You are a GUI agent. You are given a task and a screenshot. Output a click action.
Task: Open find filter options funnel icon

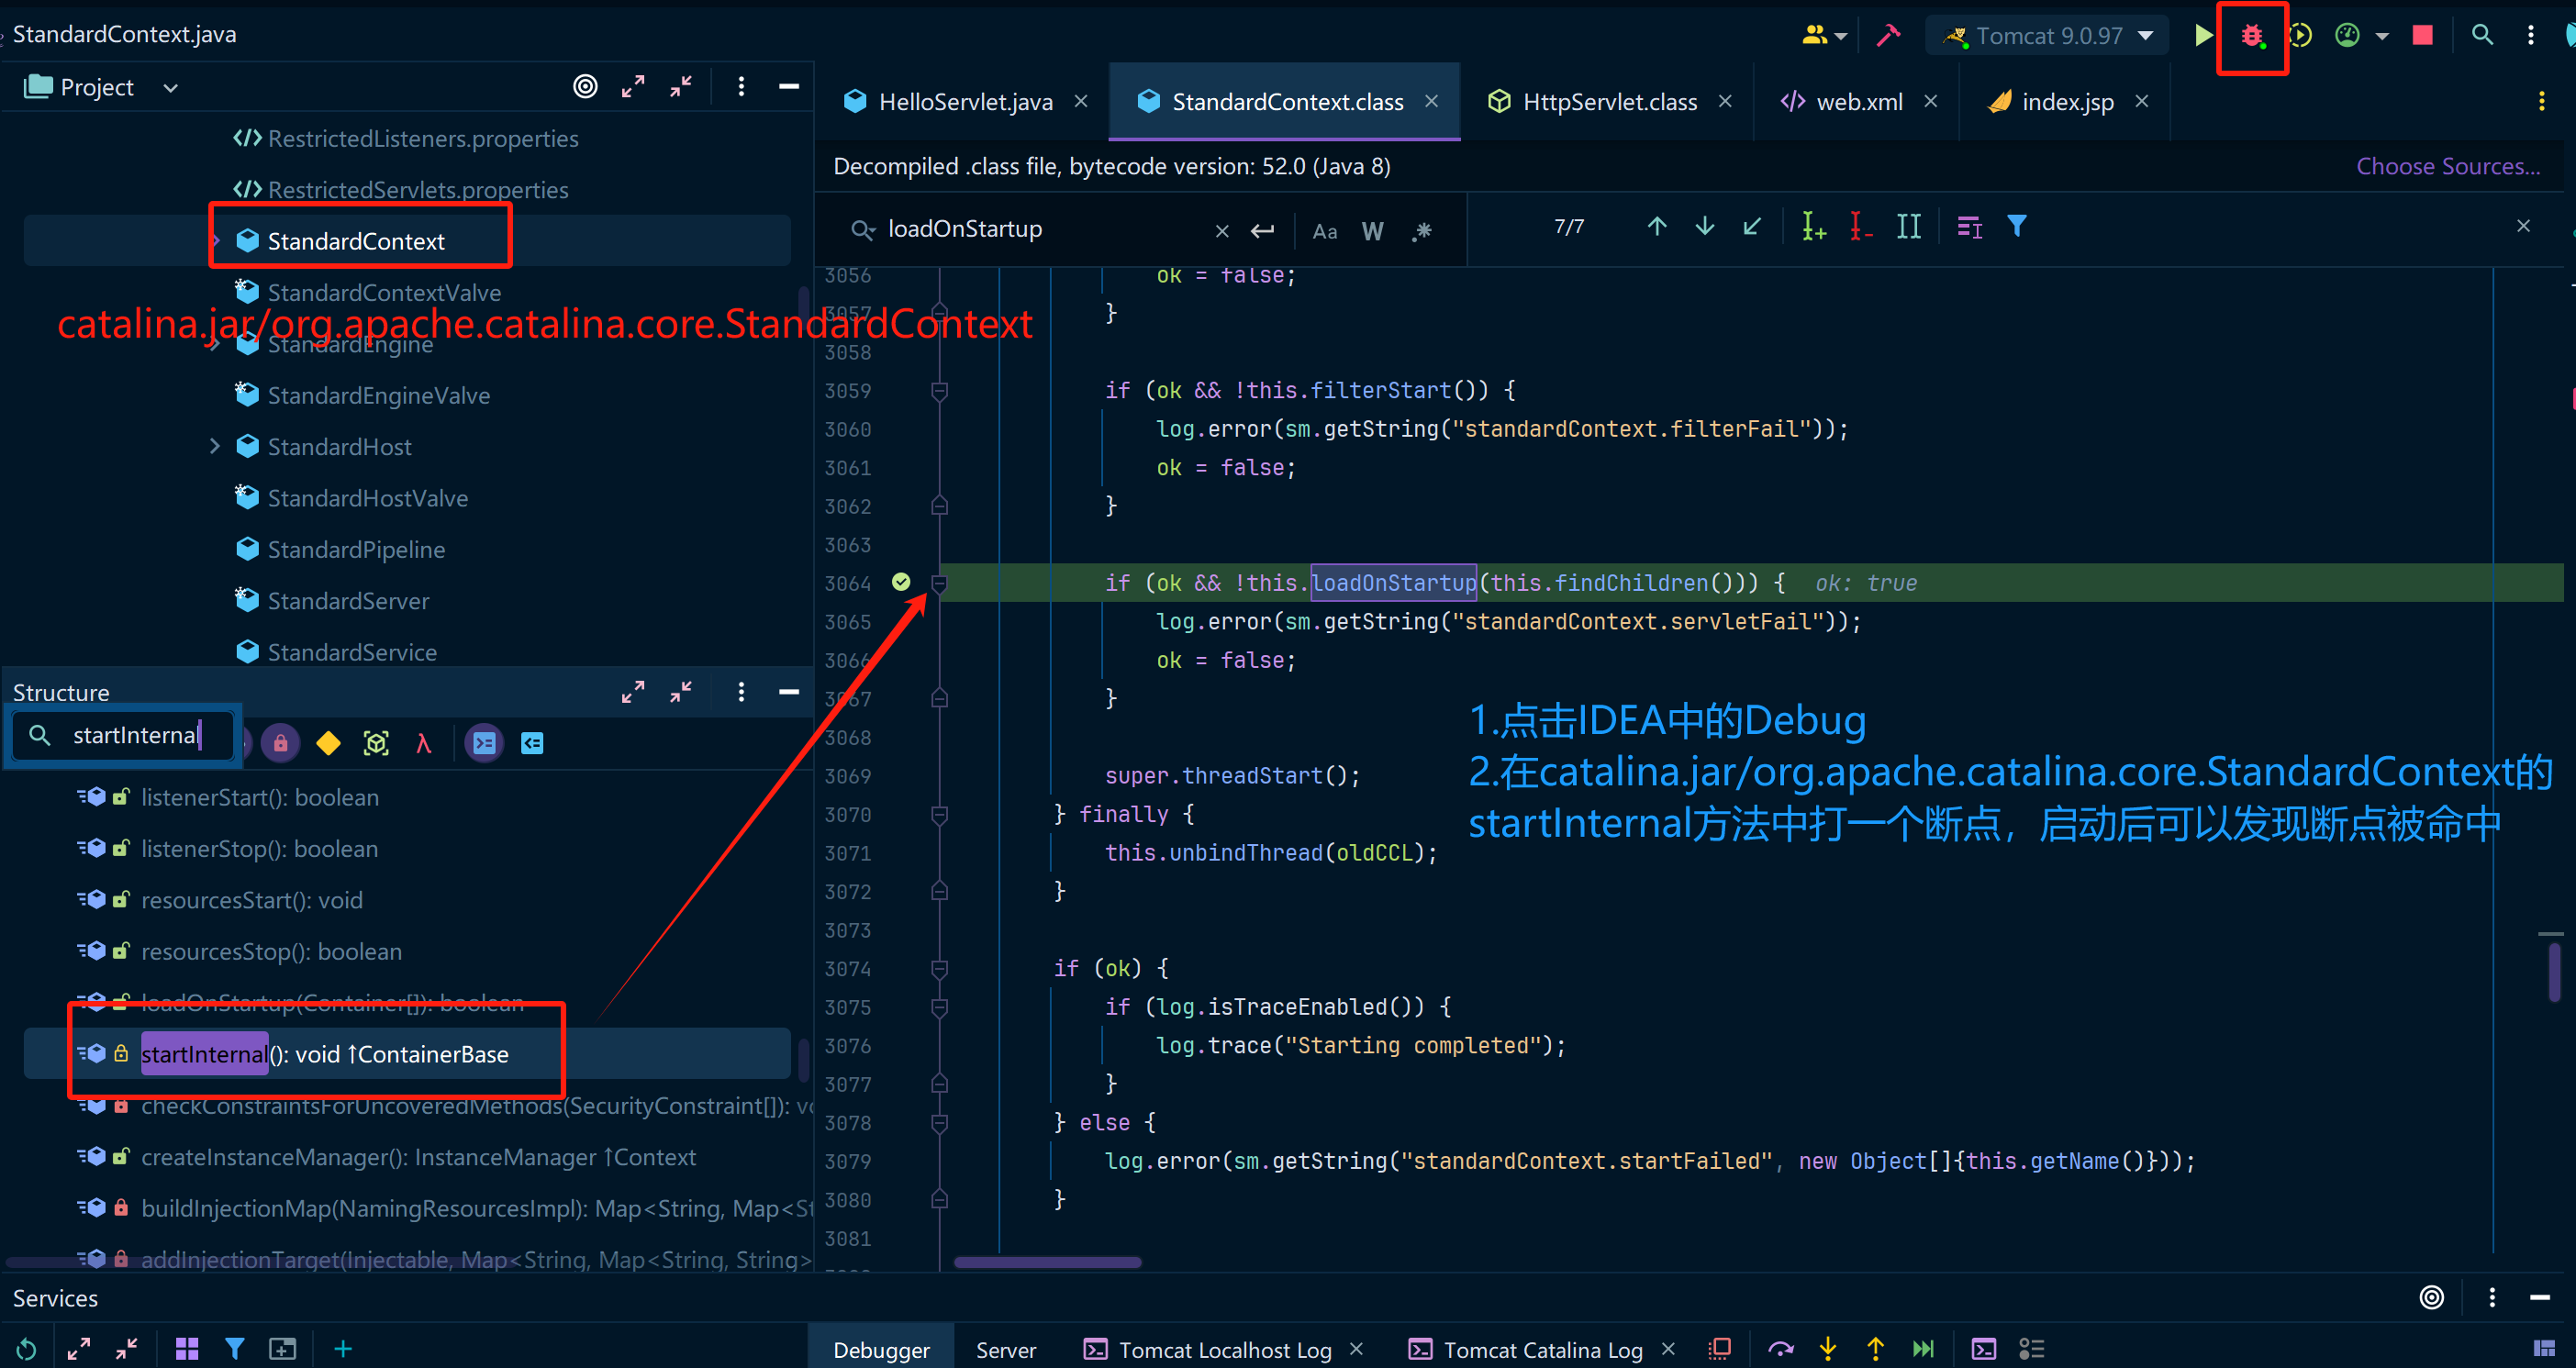point(2017,227)
